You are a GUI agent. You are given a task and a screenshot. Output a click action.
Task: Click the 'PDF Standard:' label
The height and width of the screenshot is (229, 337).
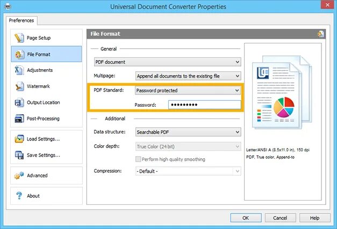click(x=109, y=90)
